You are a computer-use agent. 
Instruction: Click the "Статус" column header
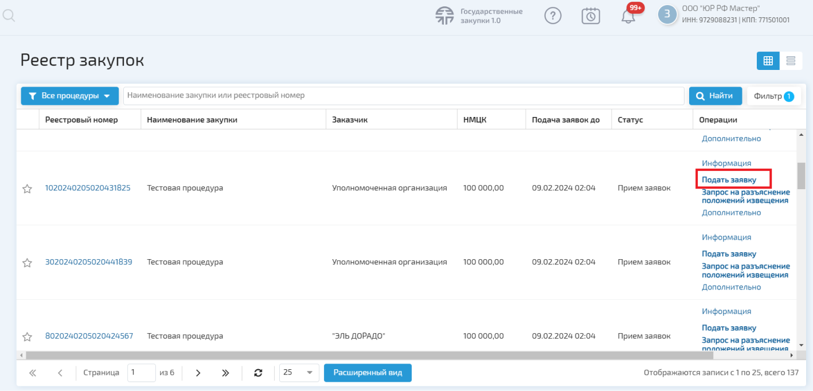tap(630, 120)
